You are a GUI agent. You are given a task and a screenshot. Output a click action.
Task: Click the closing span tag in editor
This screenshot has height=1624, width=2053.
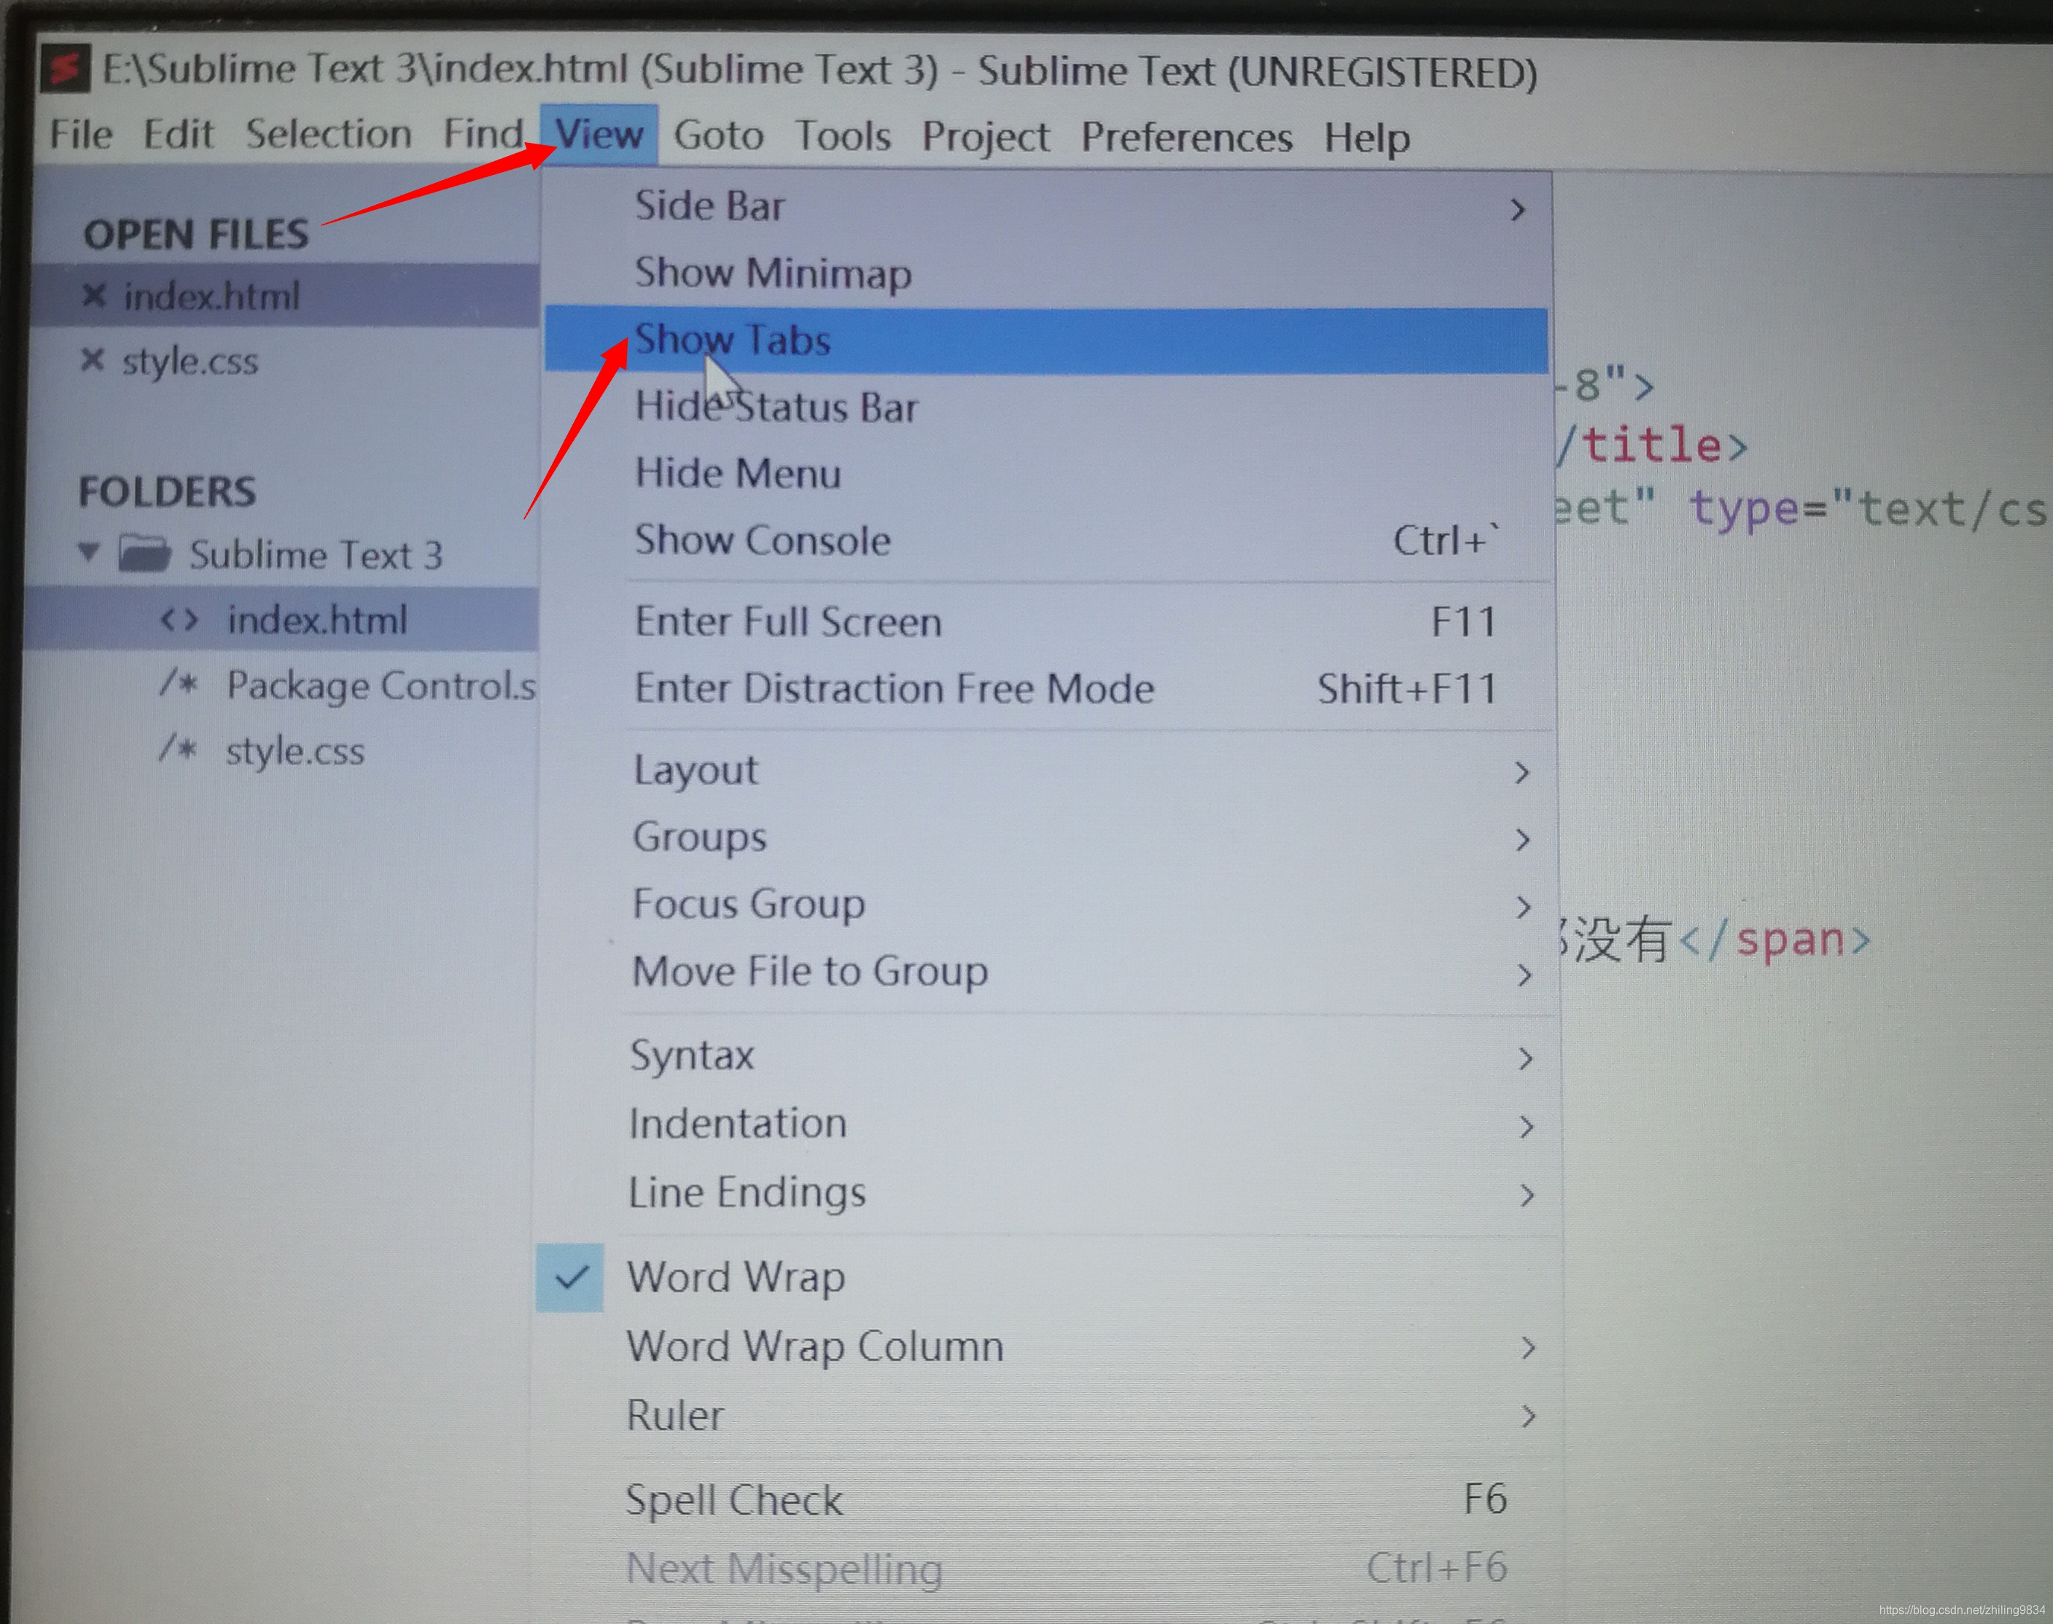1775,940
